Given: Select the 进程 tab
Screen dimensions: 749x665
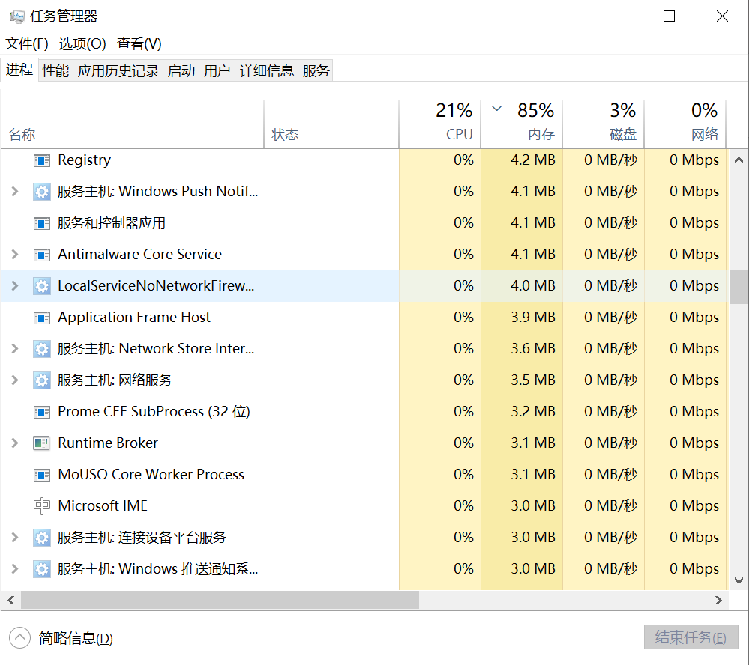Looking at the screenshot, I should (x=19, y=70).
